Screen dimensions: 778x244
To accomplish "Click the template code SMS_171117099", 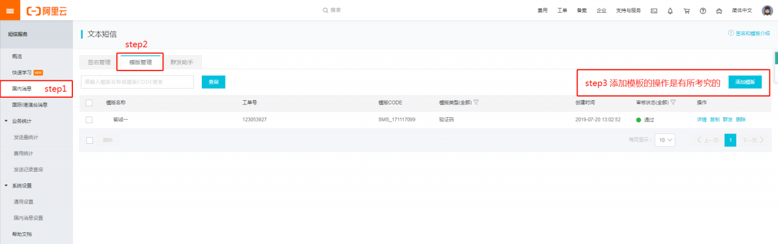I will (x=397, y=120).
